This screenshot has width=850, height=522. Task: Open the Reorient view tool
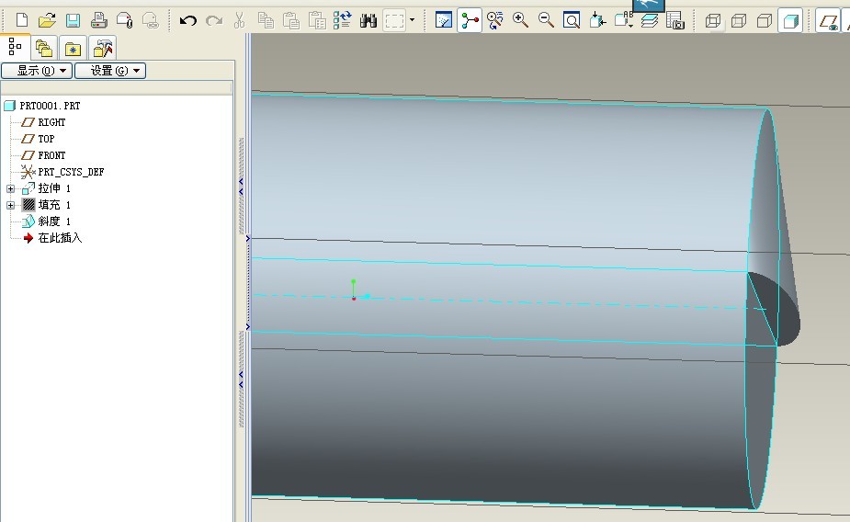tap(597, 20)
